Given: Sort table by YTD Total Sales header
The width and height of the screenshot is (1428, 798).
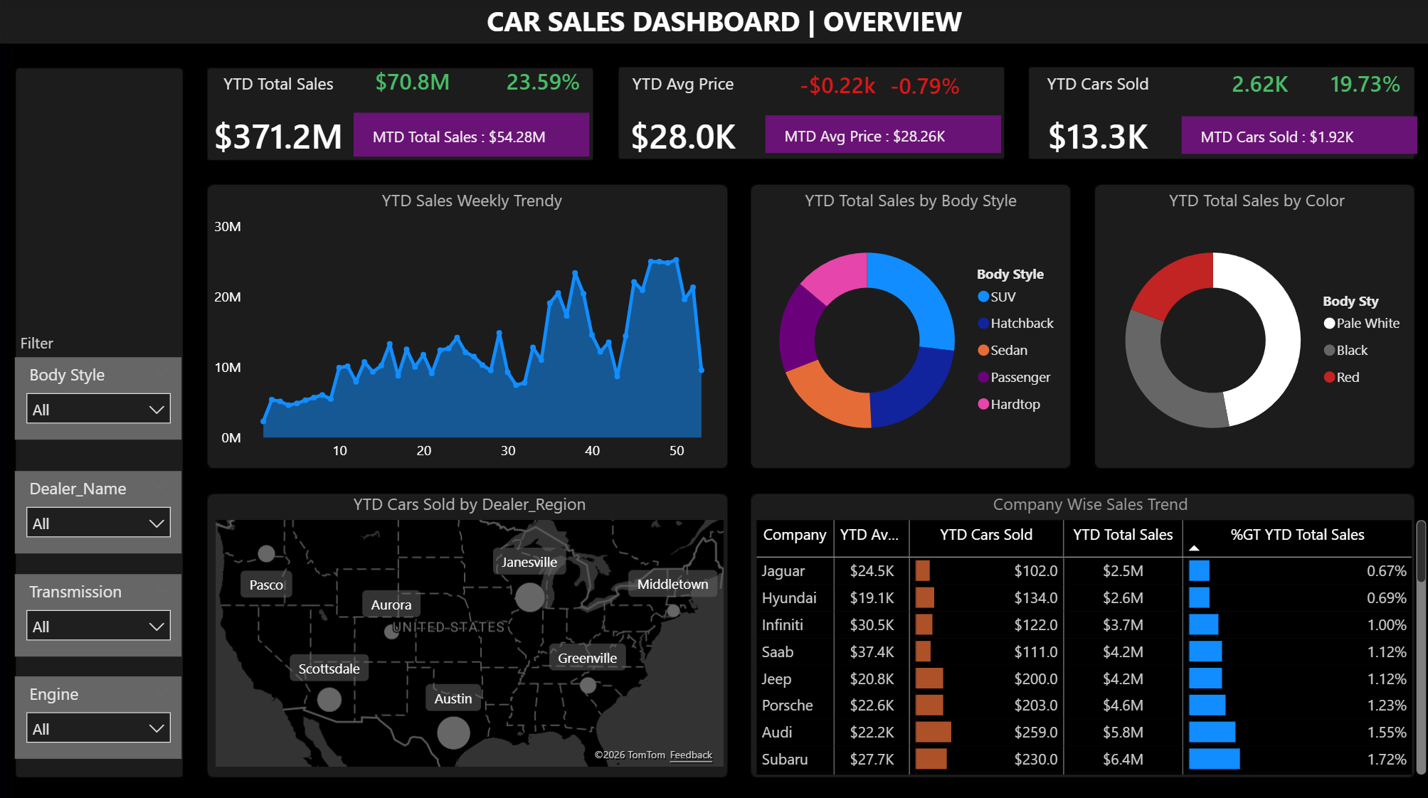Looking at the screenshot, I should [1123, 535].
